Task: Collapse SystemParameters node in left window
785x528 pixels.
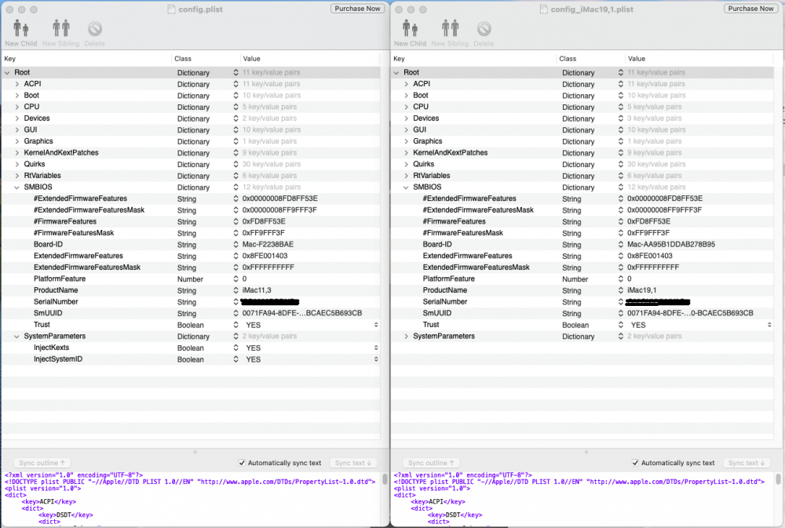Action: click(17, 337)
